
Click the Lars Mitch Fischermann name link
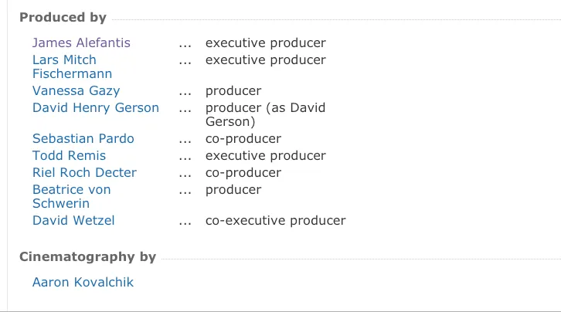(x=72, y=67)
